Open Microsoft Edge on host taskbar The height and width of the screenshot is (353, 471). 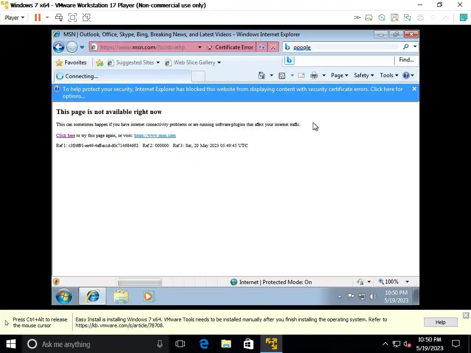tap(204, 344)
